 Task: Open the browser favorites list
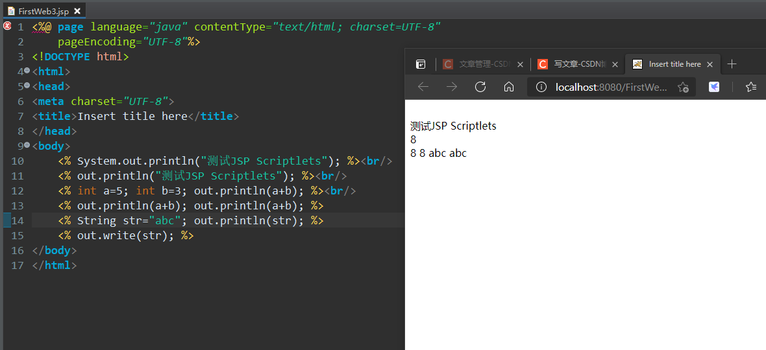(x=751, y=87)
